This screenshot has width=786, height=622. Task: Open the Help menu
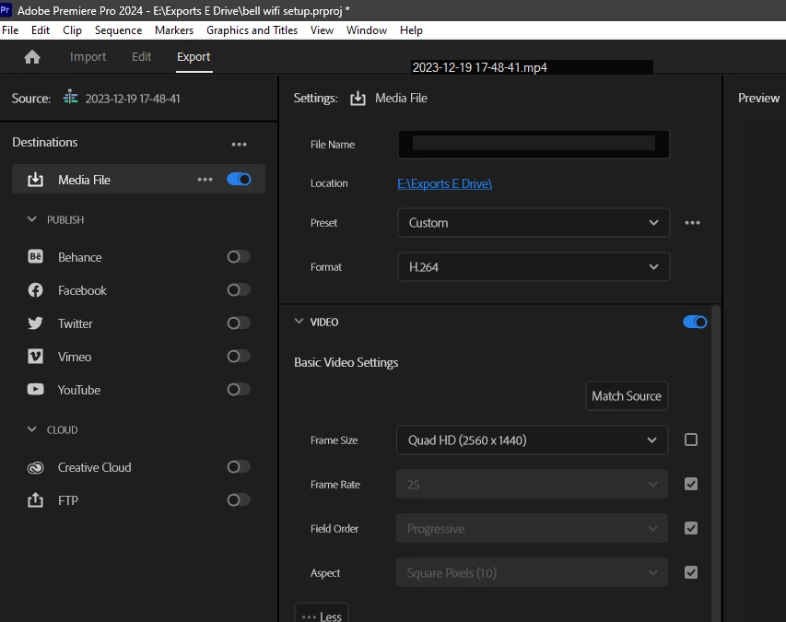click(411, 30)
